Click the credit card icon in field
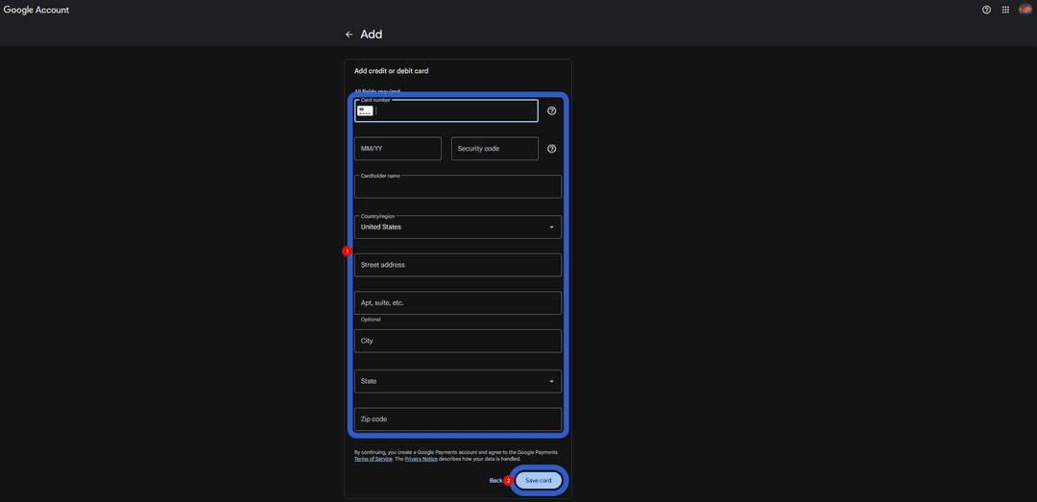This screenshot has height=502, width=1037. pos(365,110)
